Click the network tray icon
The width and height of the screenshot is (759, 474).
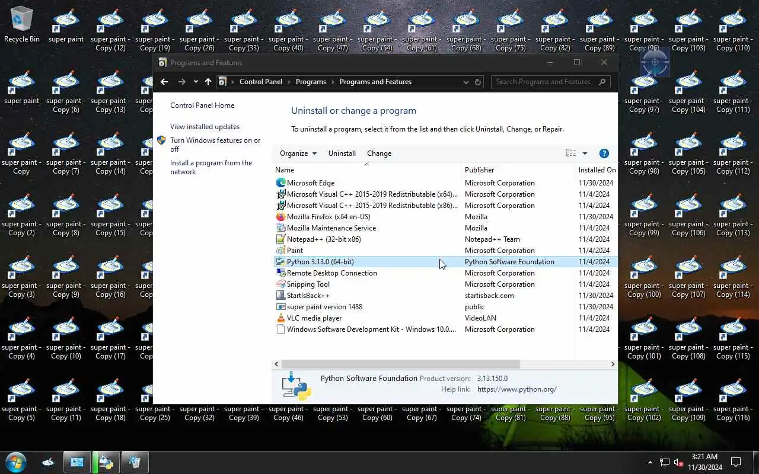coord(665,462)
